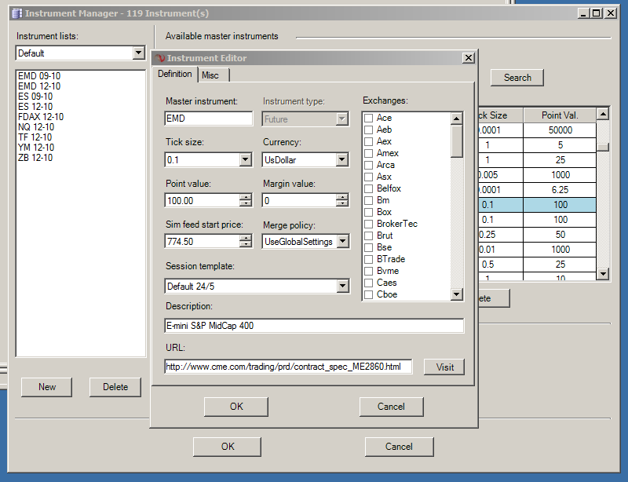Image resolution: width=628 pixels, height=482 pixels.
Task: Switch to the Misc tab
Action: point(210,75)
